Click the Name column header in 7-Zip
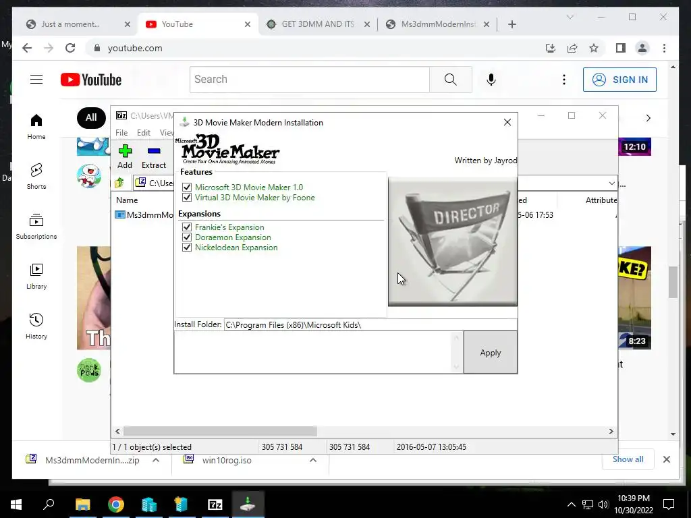The image size is (691, 518). 127,200
